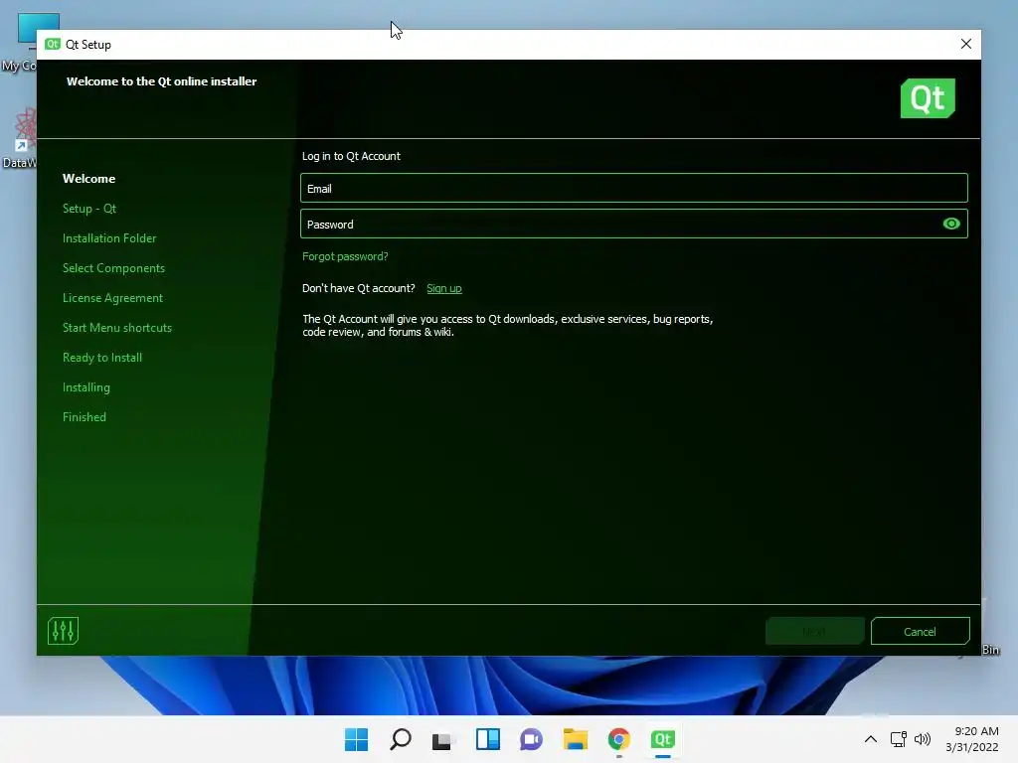Click 'Welcome to the Qt online installer' heading

[162, 81]
